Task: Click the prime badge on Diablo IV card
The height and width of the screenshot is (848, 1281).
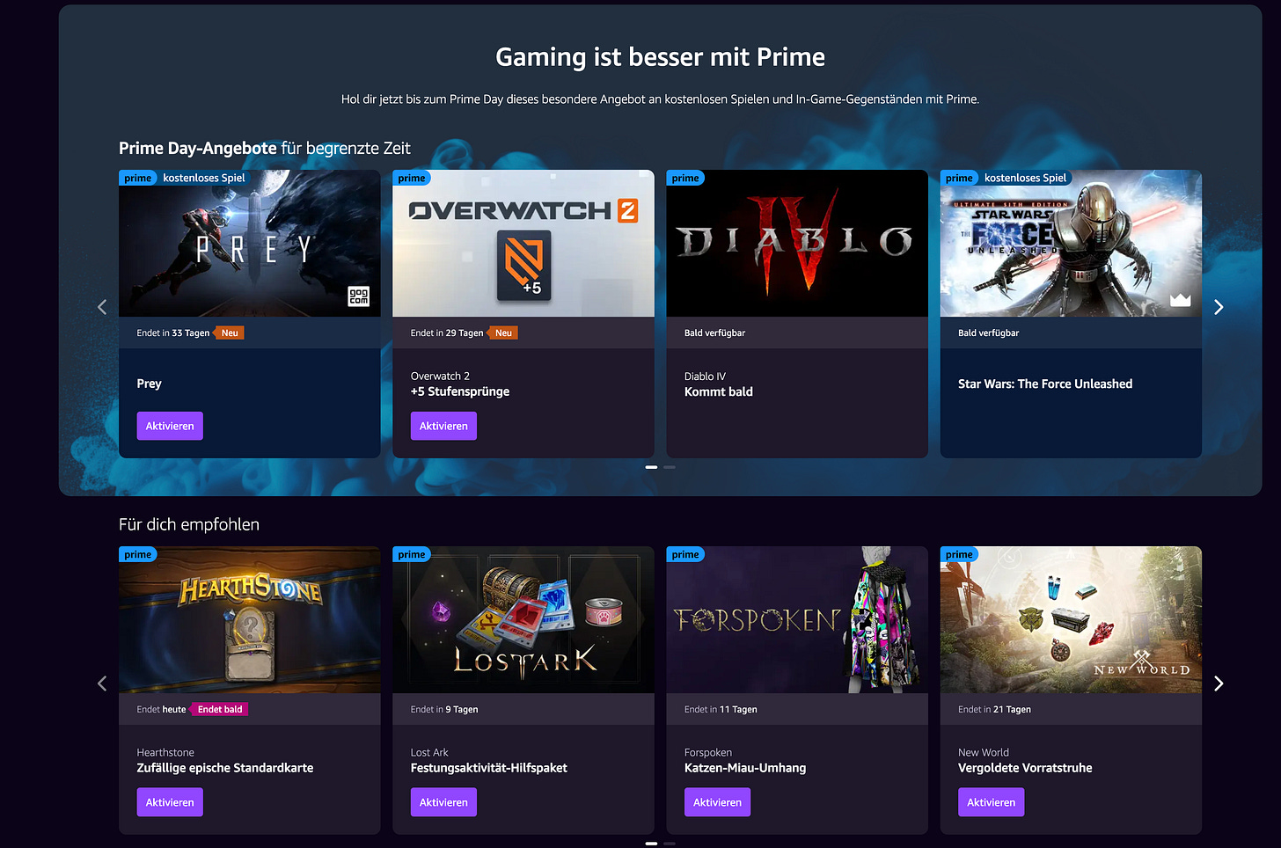Action: [x=685, y=178]
